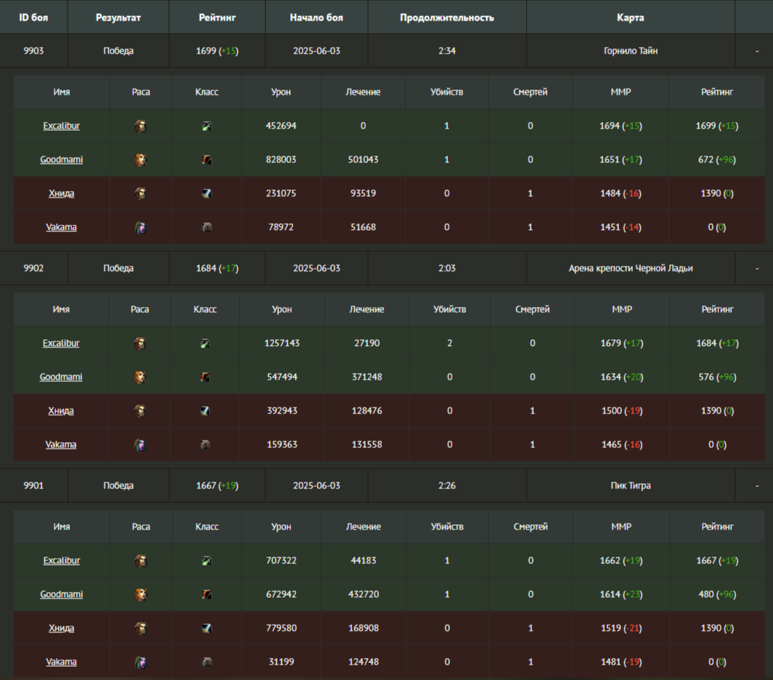Viewport: 773px width, 680px height.
Task: Click Vakama's race icon in battle 9901
Action: [140, 662]
